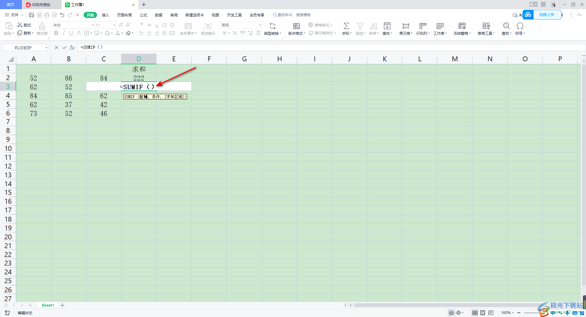Viewport: 586px width, 317px height.
Task: Click the Find (查找) magnifier icon
Action: click(507, 26)
